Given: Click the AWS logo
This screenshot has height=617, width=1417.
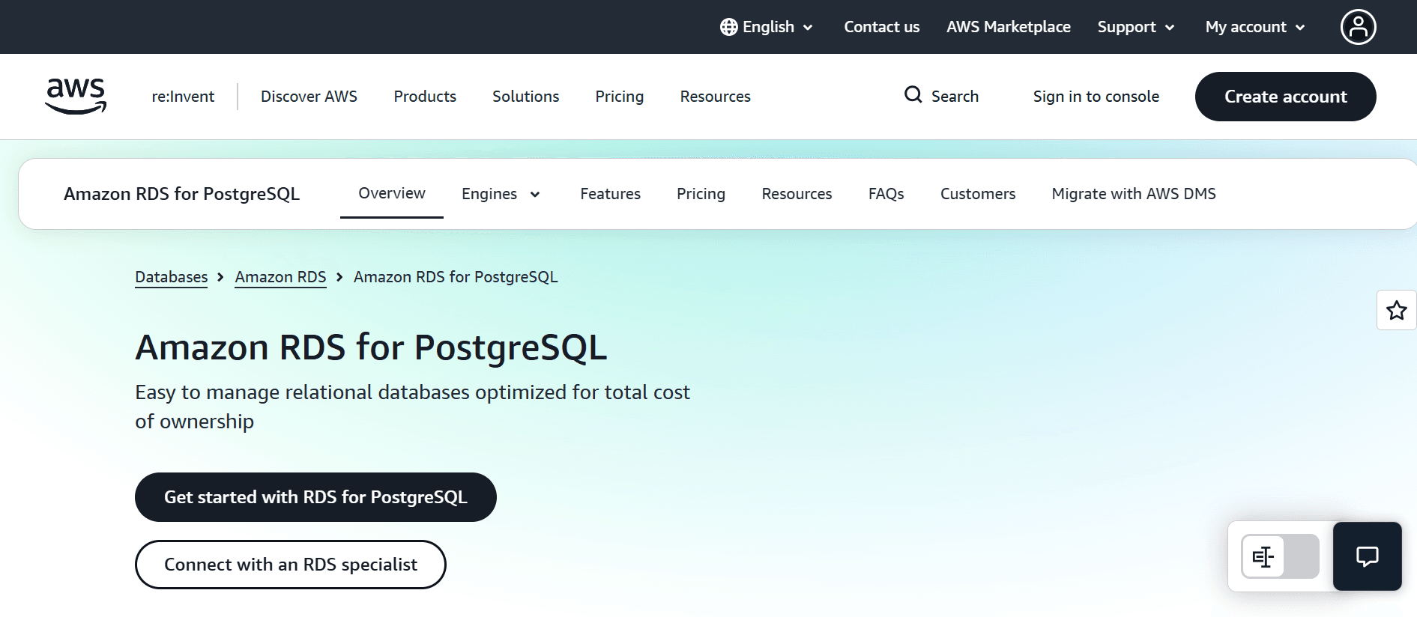Looking at the screenshot, I should pos(76,96).
